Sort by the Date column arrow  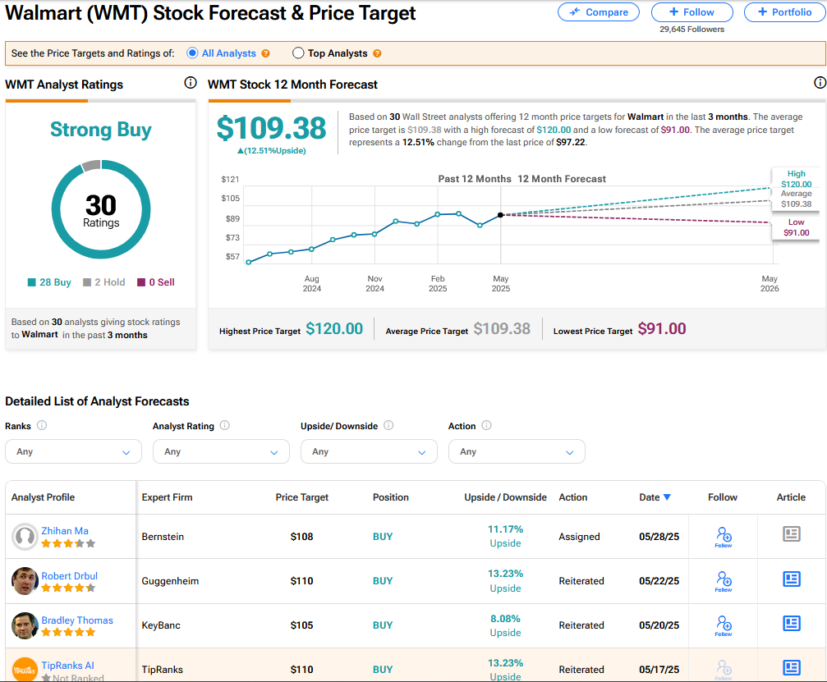pos(667,497)
